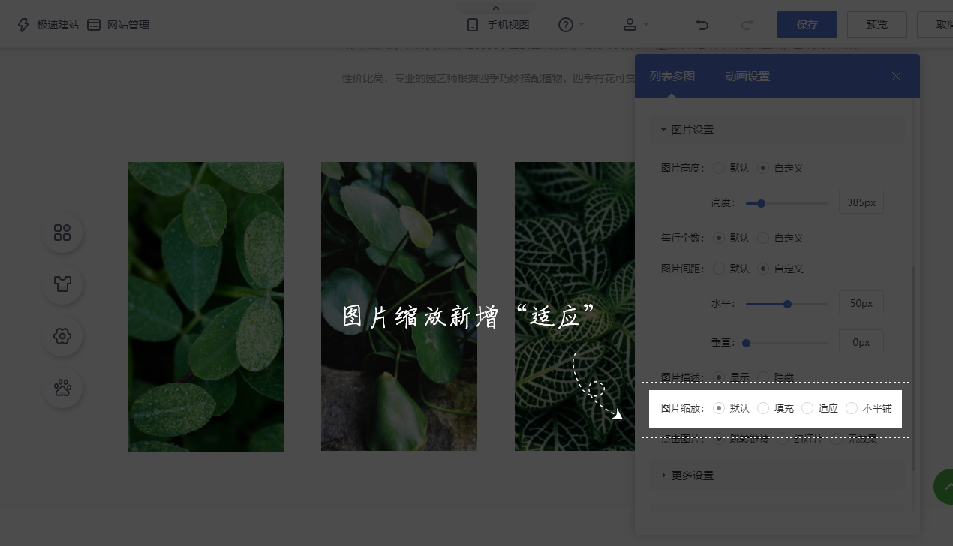Select 默认 for 图片高度
The width and height of the screenshot is (953, 546).
[719, 168]
